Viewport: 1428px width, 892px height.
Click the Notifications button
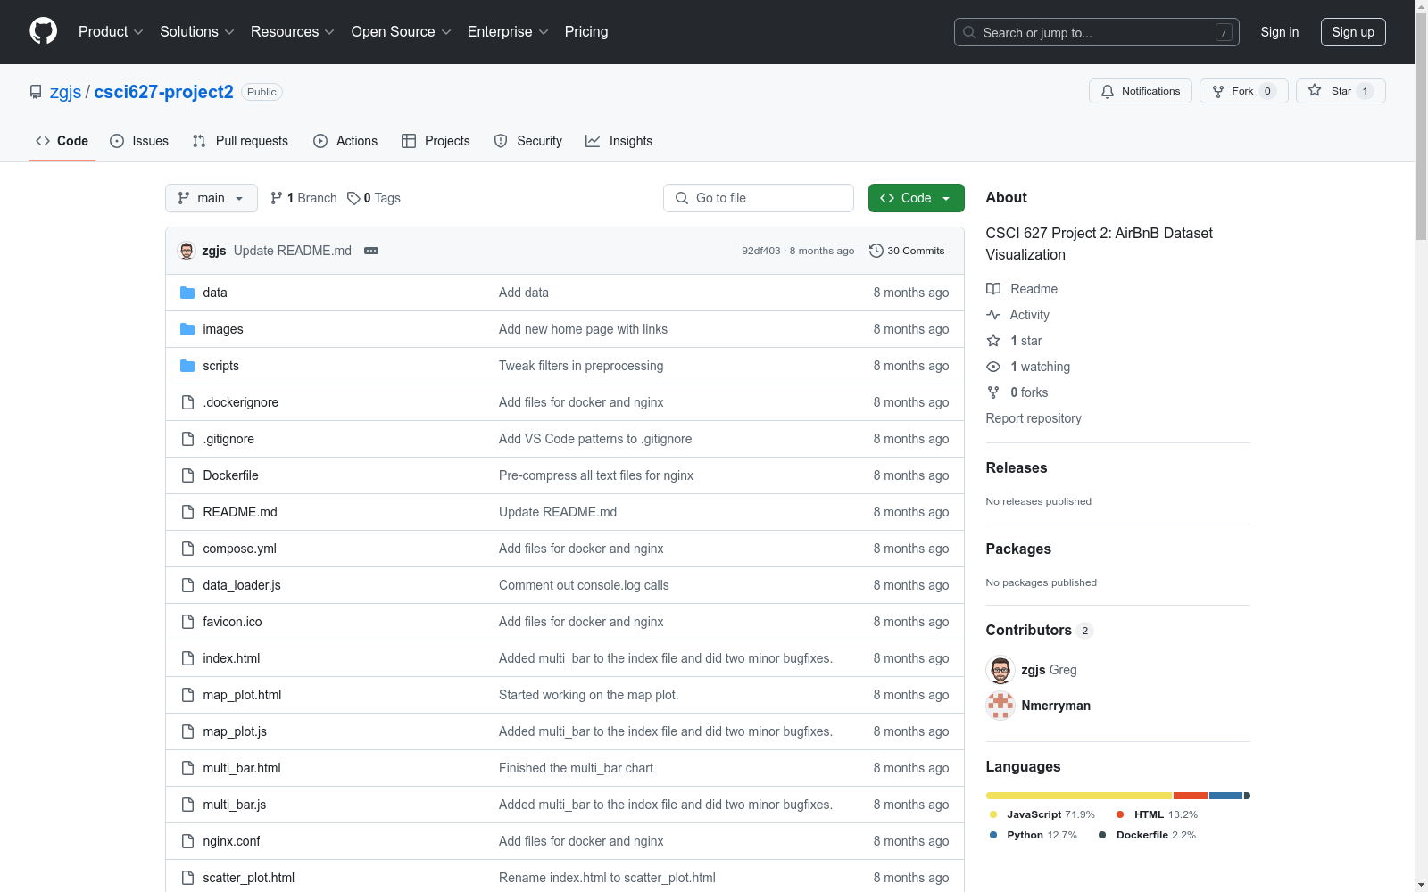pyautogui.click(x=1141, y=91)
